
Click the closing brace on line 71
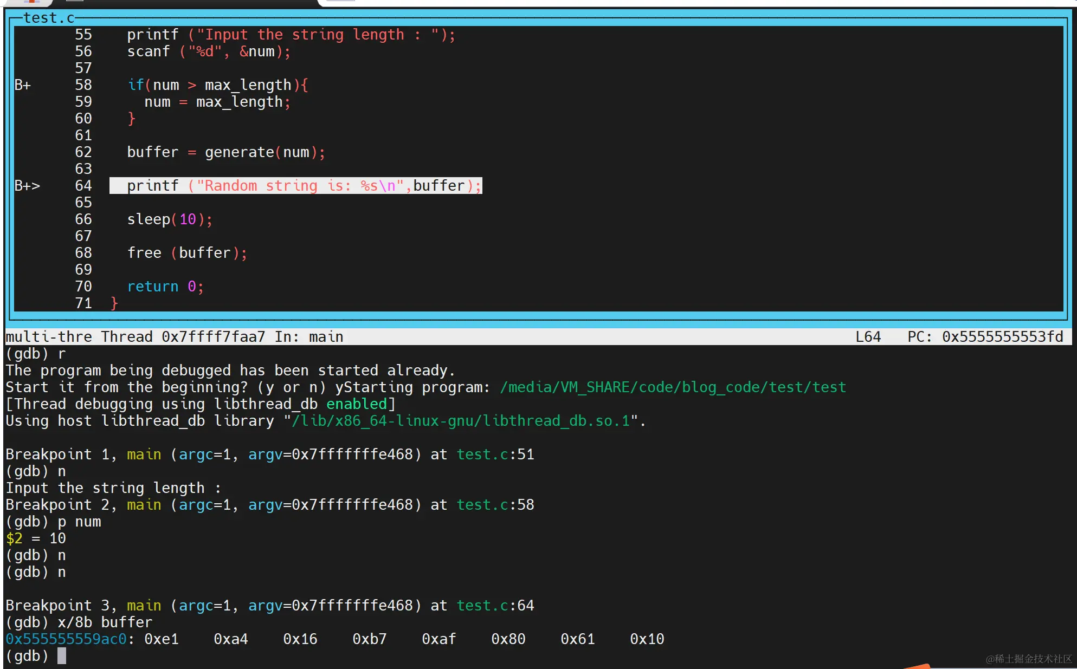tap(114, 303)
